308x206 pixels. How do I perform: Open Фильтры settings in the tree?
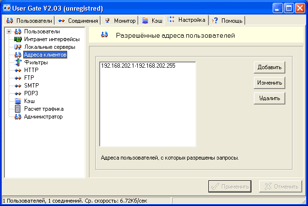pos(36,62)
